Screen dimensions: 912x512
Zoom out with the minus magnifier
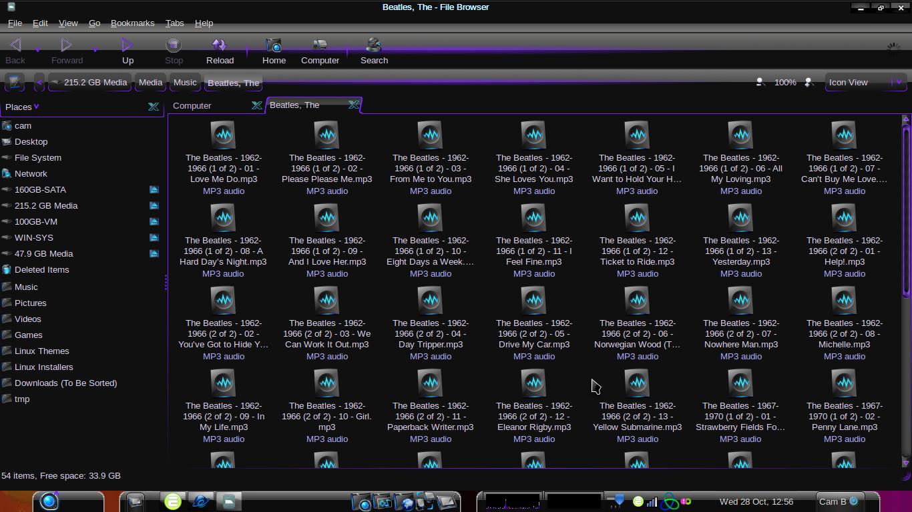(760, 82)
